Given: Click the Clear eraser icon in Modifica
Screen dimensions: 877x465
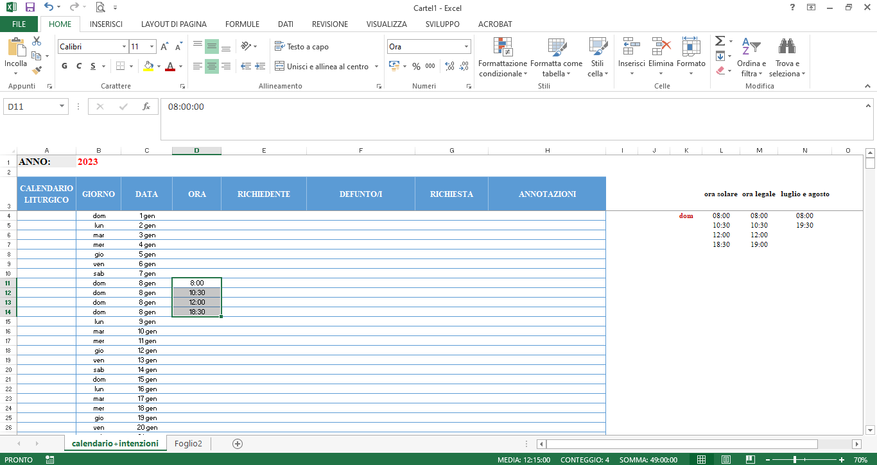Looking at the screenshot, I should (720, 71).
